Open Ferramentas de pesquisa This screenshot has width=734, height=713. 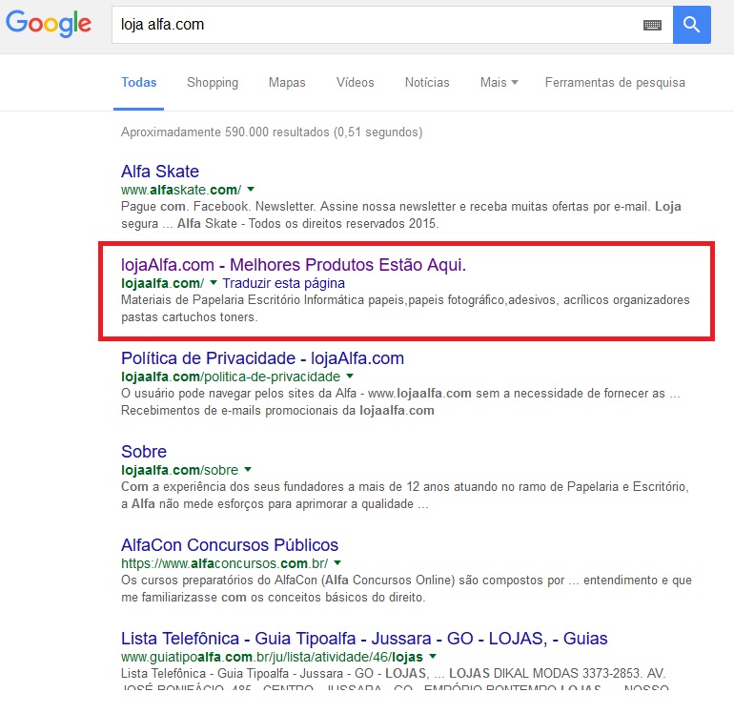tap(615, 82)
